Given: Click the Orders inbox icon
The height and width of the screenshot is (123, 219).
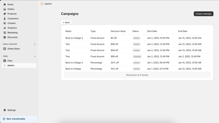Looking at the screenshot, I should [5, 9].
